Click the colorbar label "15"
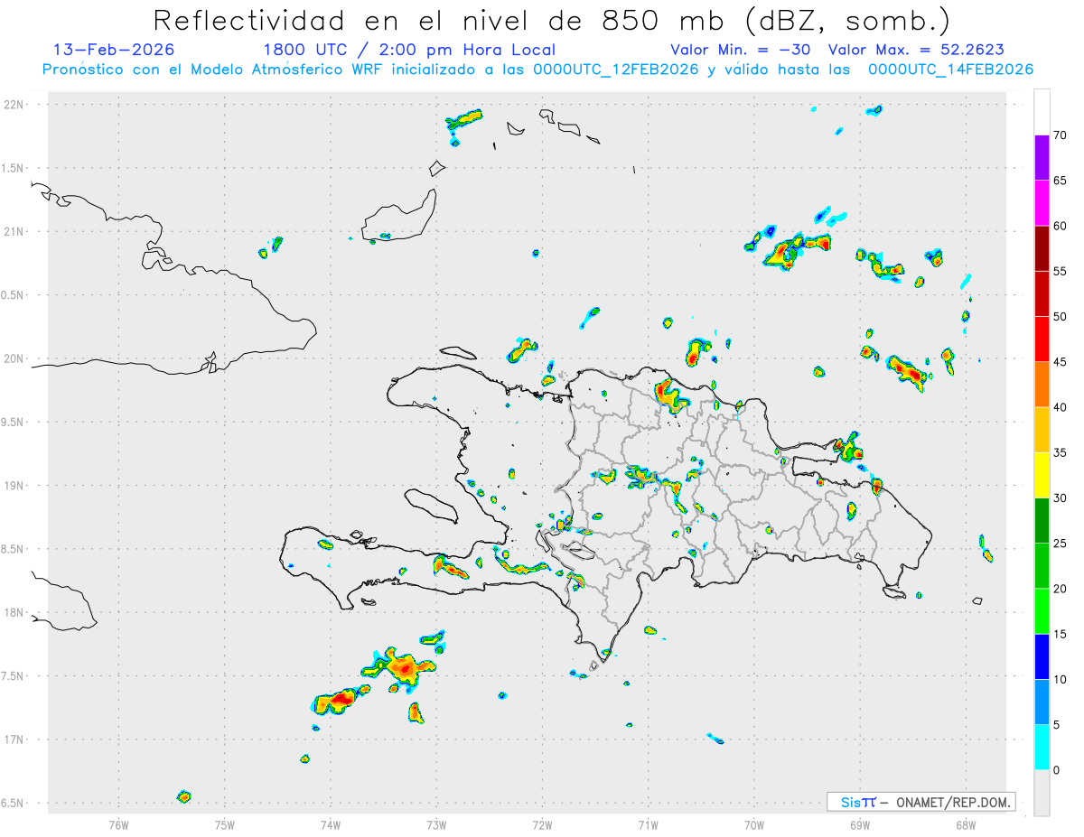This screenshot has height=837, width=1084. click(1061, 634)
